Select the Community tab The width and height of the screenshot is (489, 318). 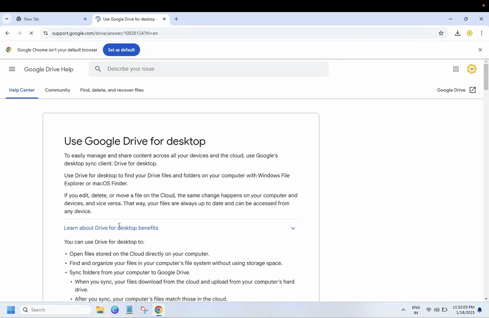click(57, 90)
